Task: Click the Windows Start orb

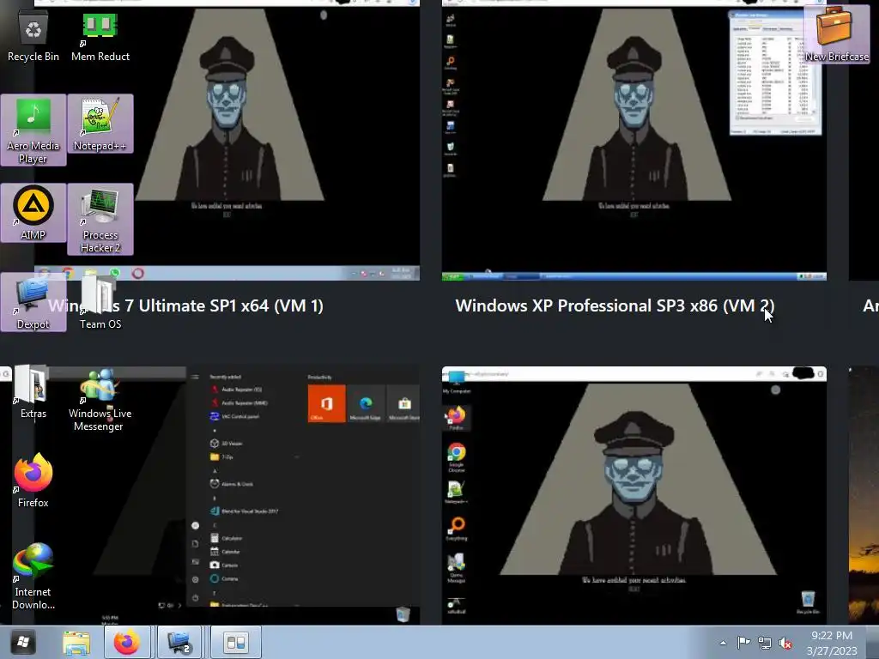Action: pyautogui.click(x=23, y=642)
